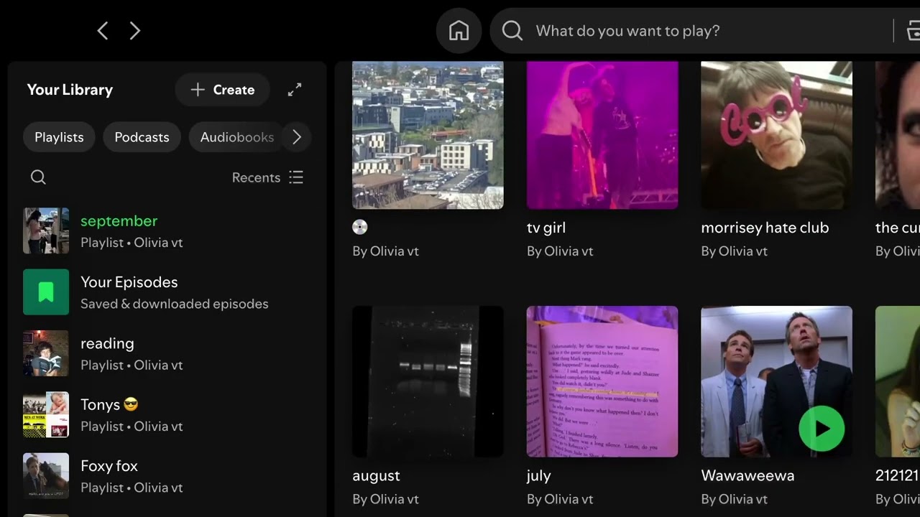Open the cityscape cover disc-titled playlist
This screenshot has height=517, width=920.
pos(428,135)
